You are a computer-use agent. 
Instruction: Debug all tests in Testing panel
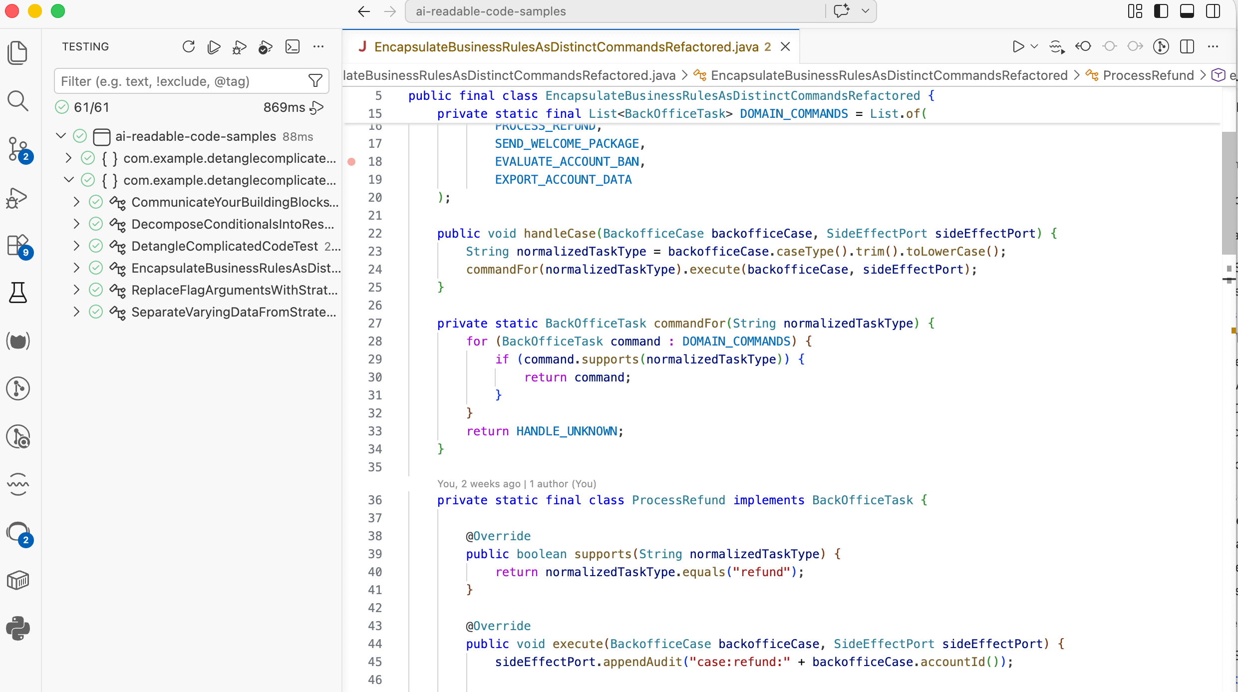click(x=240, y=47)
